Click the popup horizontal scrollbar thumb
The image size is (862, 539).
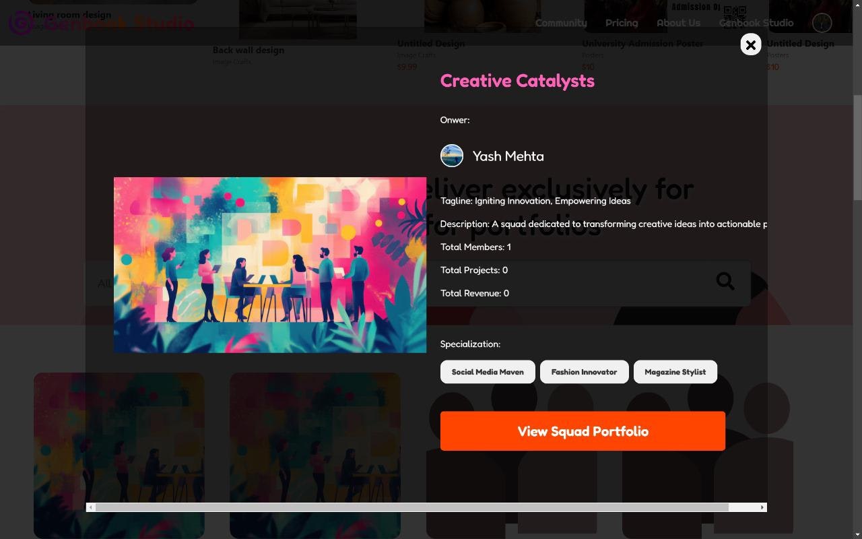pos(411,507)
